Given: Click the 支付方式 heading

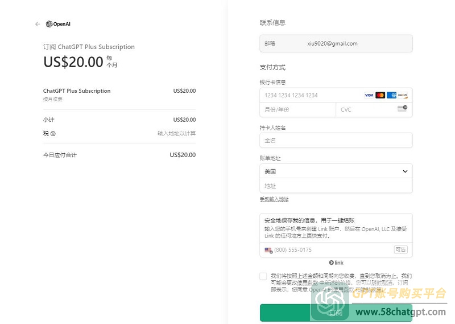Looking at the screenshot, I should coord(272,67).
